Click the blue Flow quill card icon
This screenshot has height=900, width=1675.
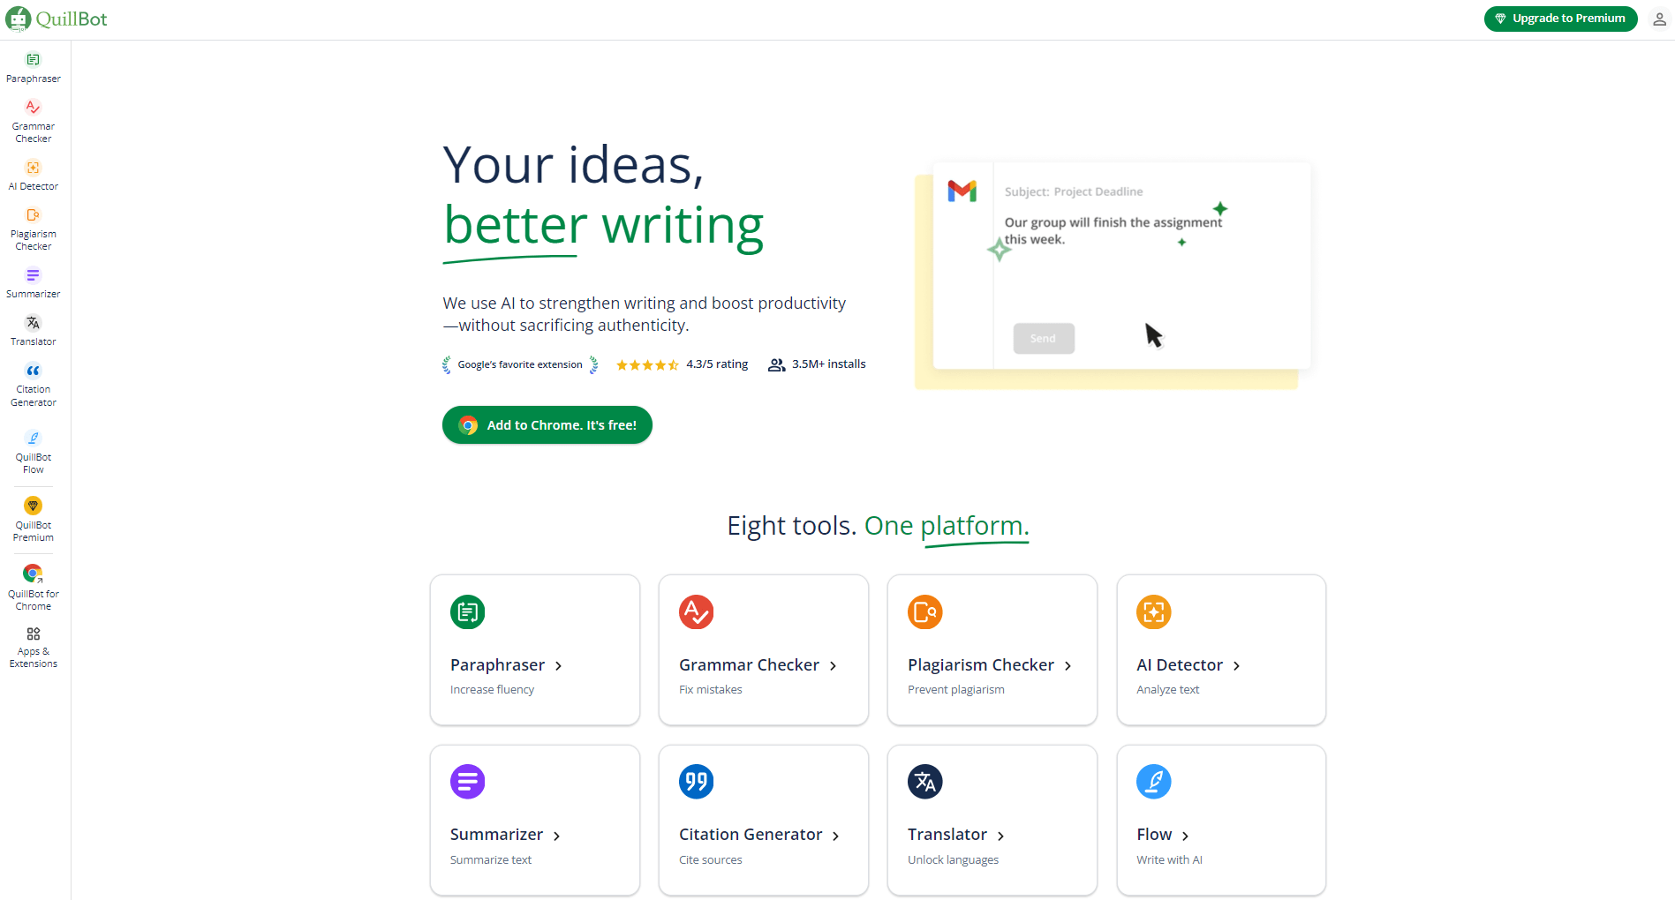coord(1153,781)
